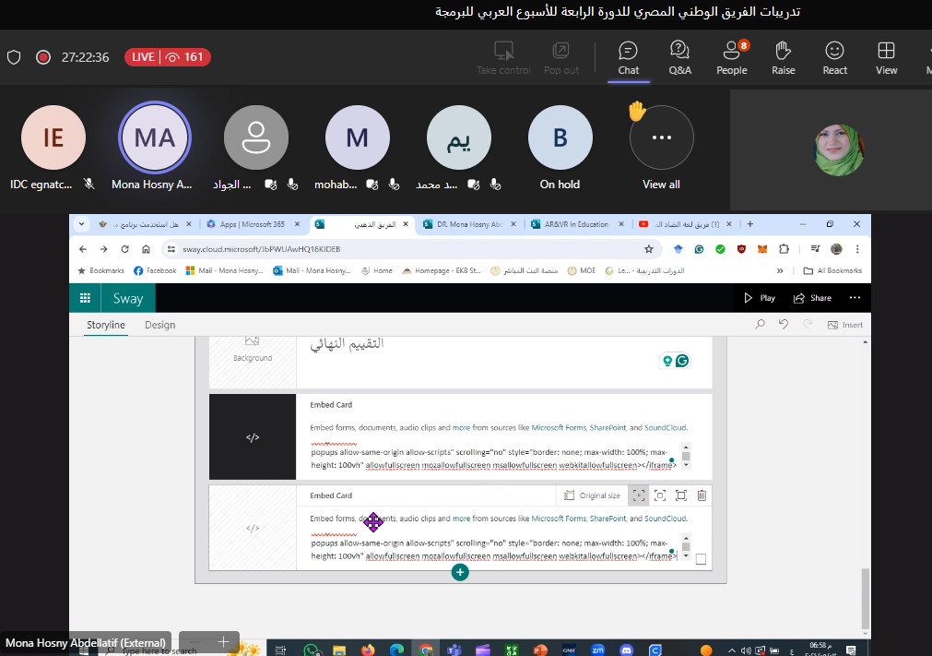Open the Q&A panel
Screen dimensions: 932x656
pos(679,58)
